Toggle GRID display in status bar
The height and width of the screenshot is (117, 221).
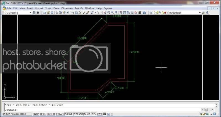(x=43, y=114)
